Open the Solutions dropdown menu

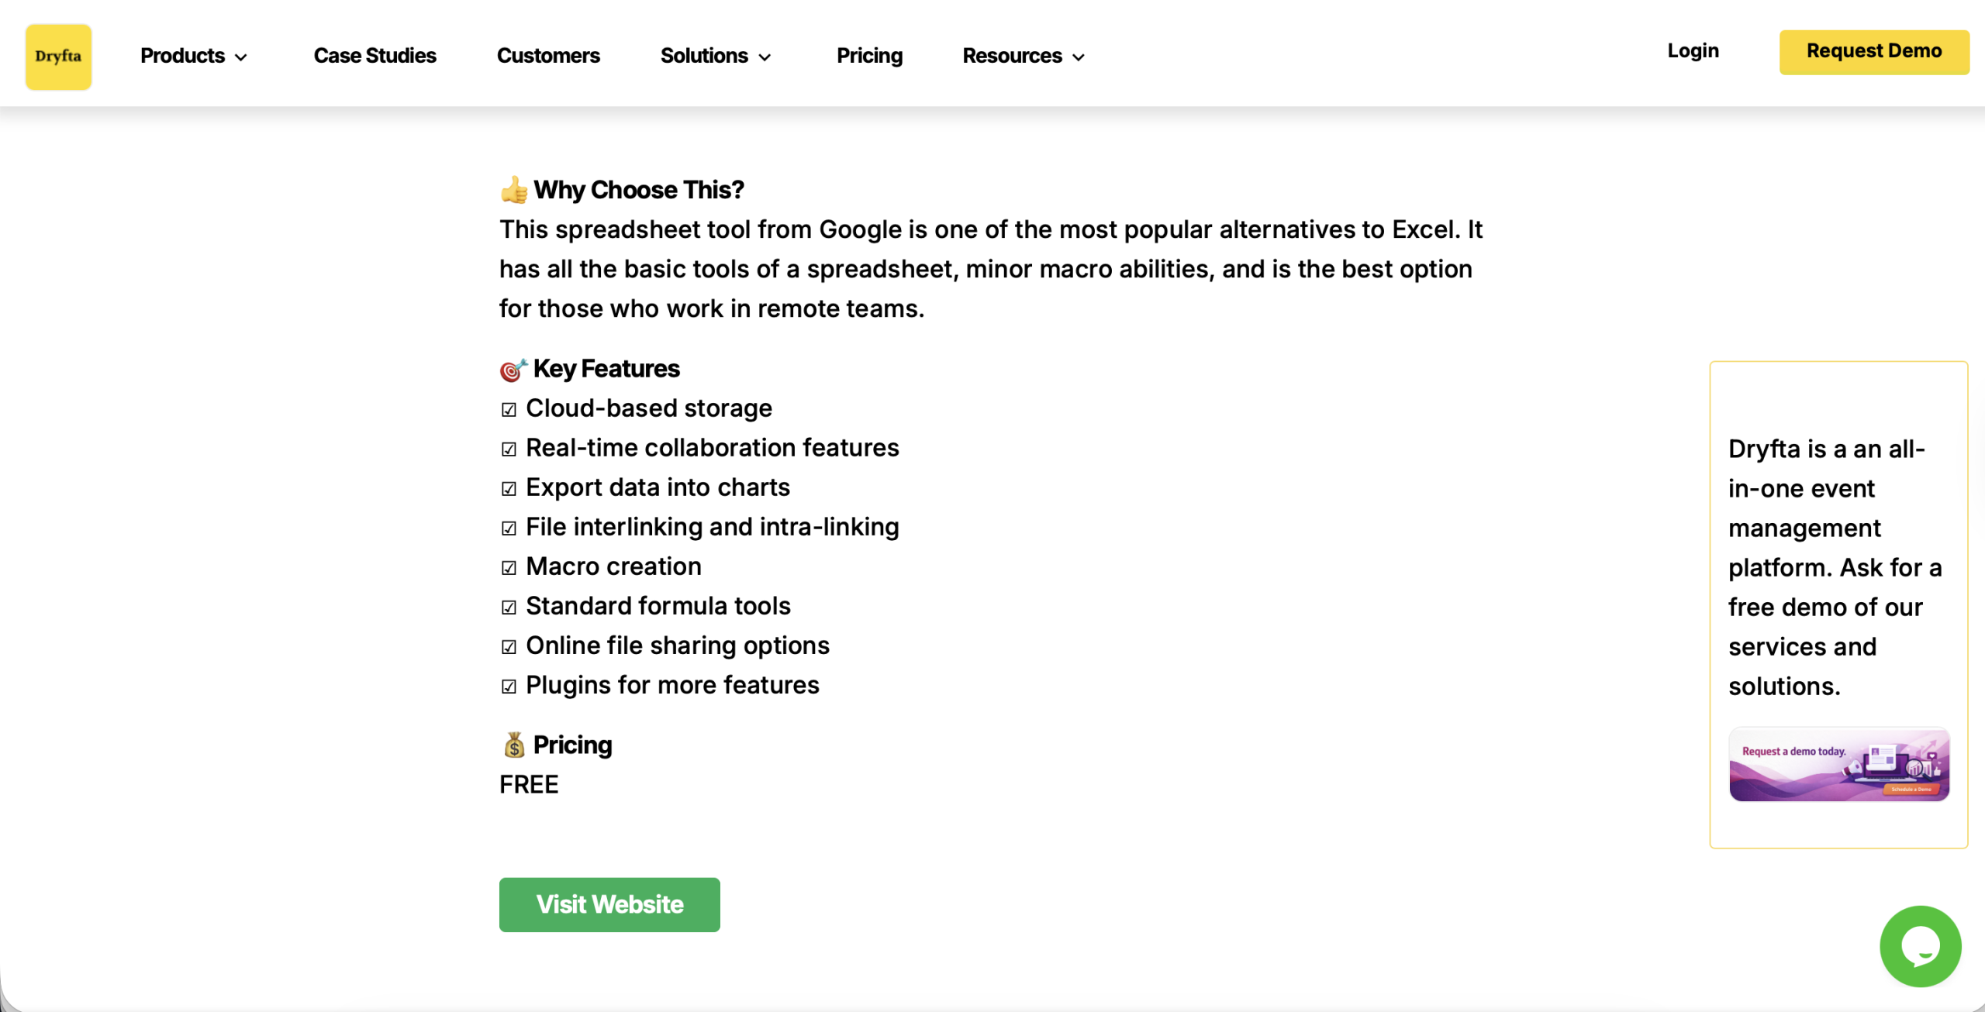(x=714, y=56)
